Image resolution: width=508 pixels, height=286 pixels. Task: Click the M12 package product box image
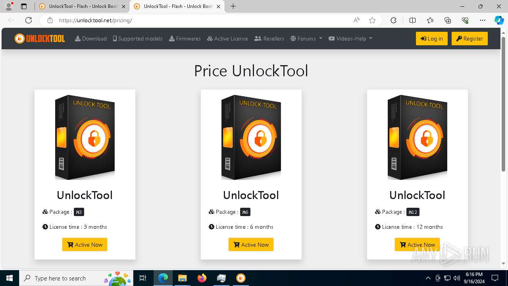pos(418,137)
